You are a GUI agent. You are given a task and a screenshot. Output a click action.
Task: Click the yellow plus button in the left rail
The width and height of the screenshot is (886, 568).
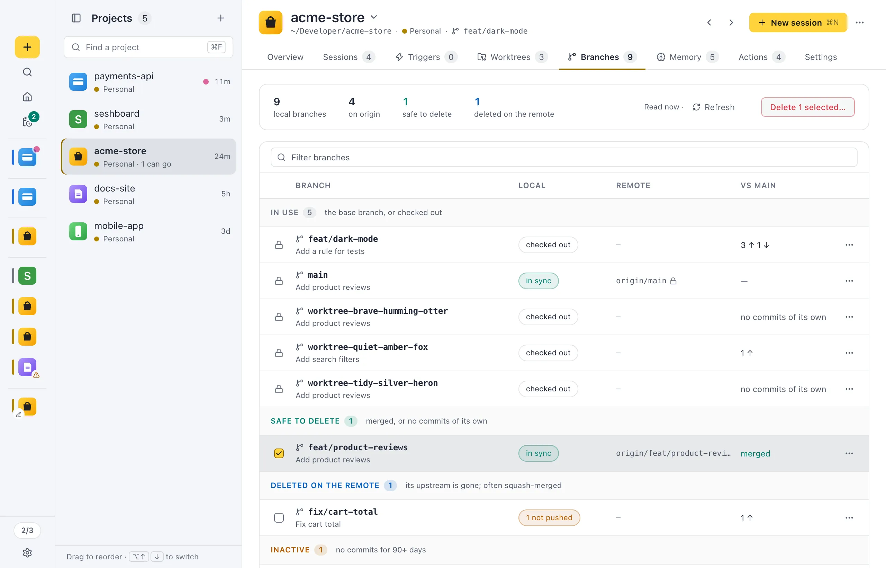click(x=27, y=47)
